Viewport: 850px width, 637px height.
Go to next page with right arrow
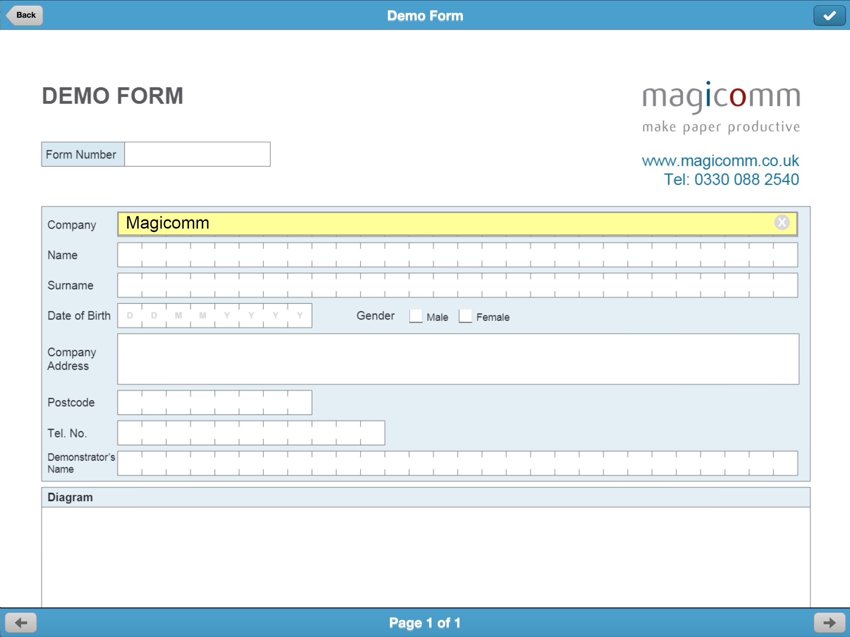pyautogui.click(x=829, y=622)
